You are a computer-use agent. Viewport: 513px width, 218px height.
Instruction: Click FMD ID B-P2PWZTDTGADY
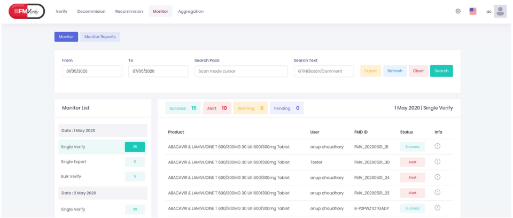click(x=372, y=208)
